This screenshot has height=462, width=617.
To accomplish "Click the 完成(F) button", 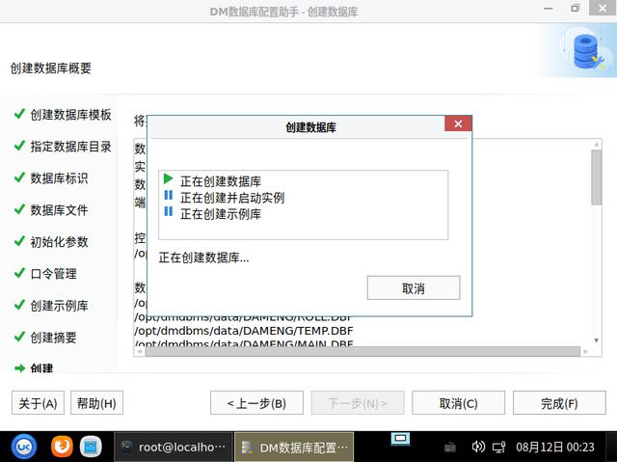I will click(x=559, y=403).
